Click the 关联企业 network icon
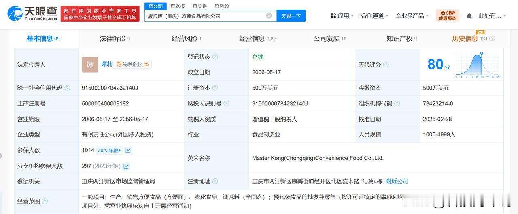518x214 pixels. [x=119, y=64]
